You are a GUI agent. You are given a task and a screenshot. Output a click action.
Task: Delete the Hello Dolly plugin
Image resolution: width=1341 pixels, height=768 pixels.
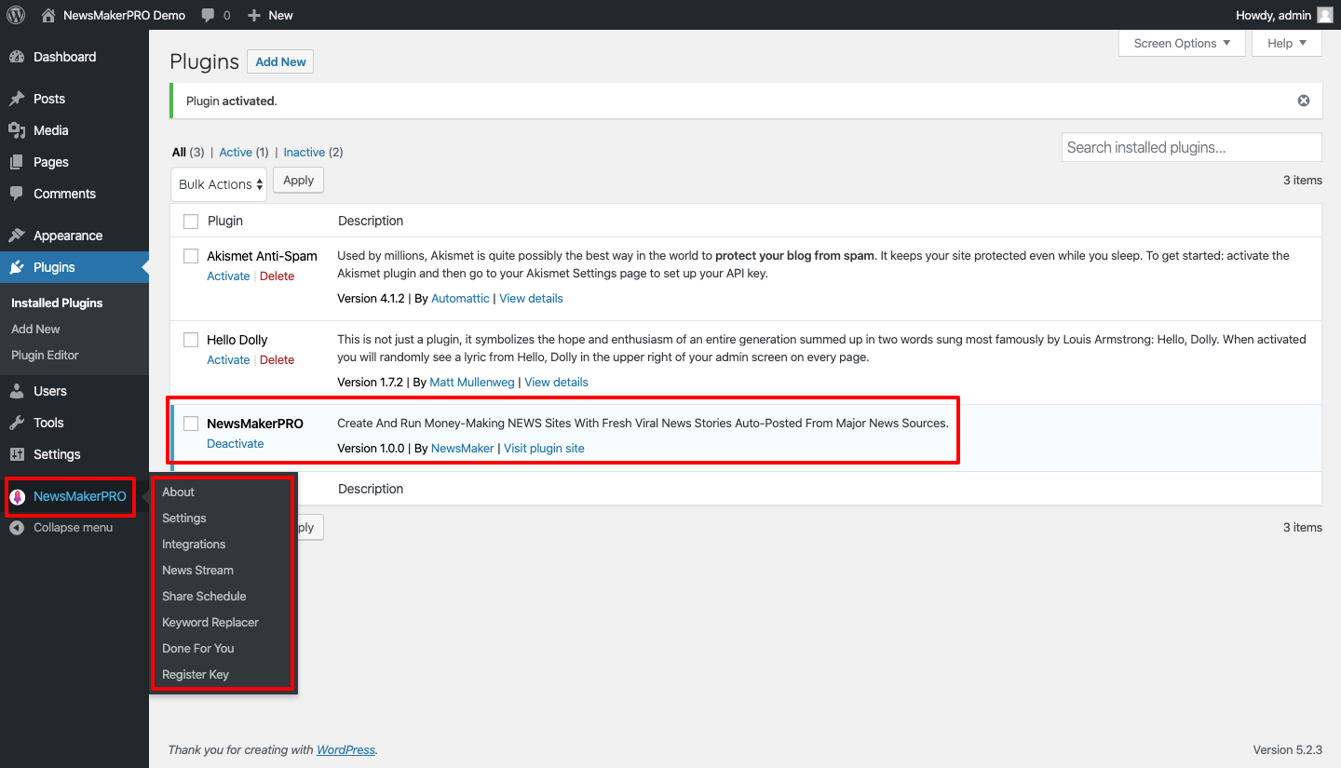click(277, 360)
